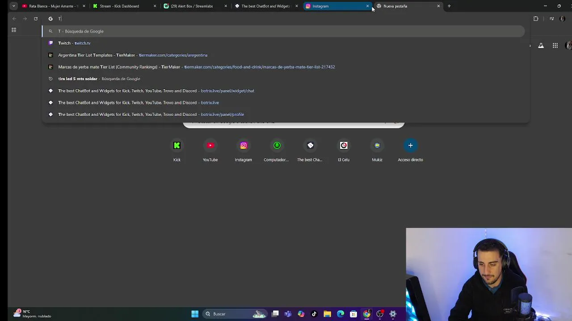The image size is (572, 321).
Task: Open the El Celu shortcut tile
Action: 344,151
